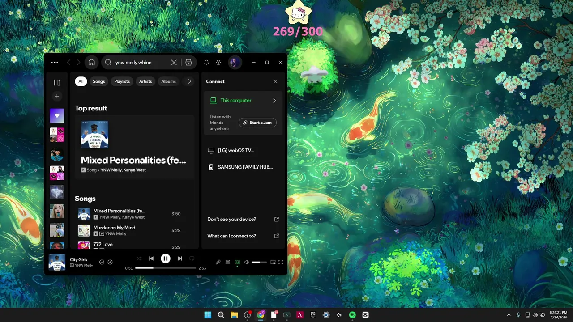Viewport: 573px width, 322px height.
Task: Open the Browse icon beside search
Action: pos(188,63)
